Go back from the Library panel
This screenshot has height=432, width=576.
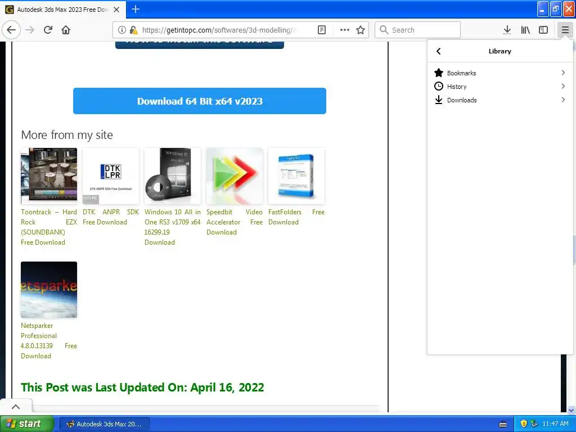click(x=438, y=51)
